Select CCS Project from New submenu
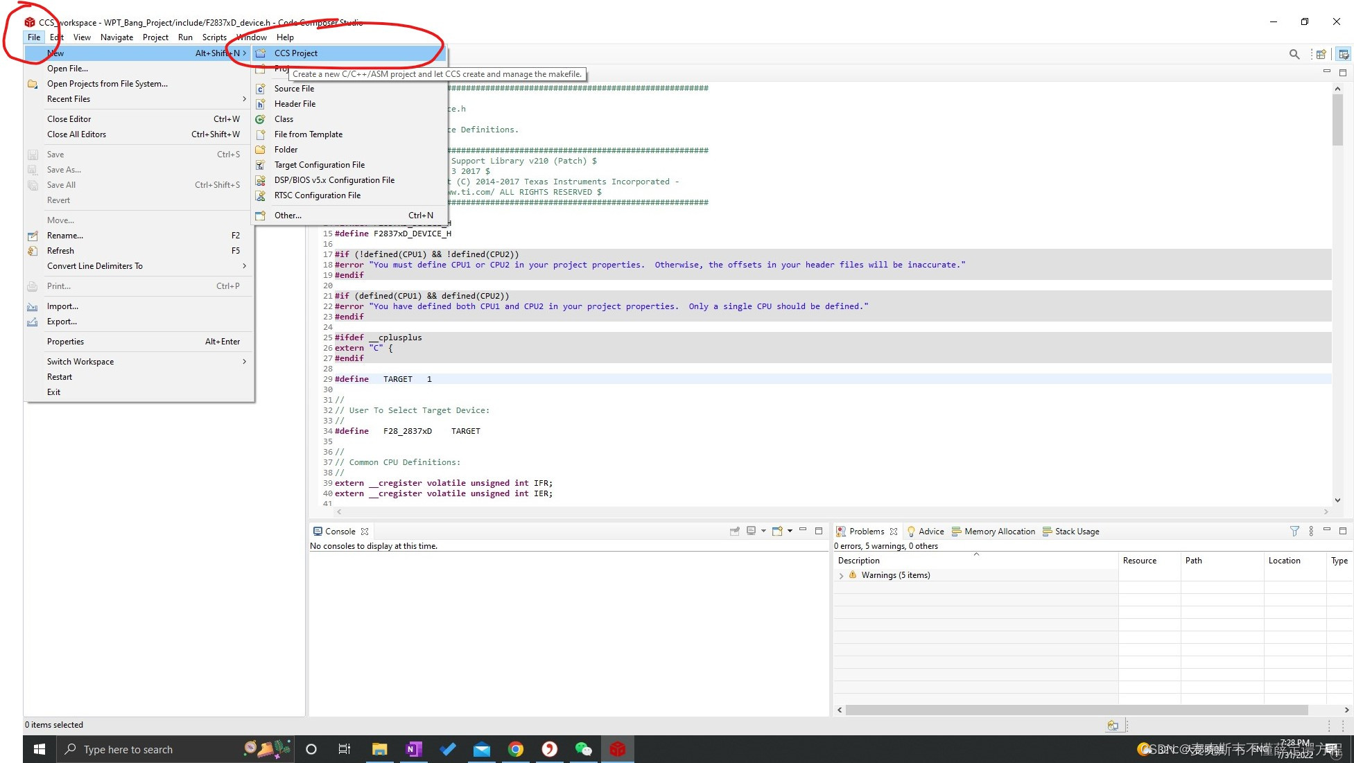The image size is (1354, 763). (x=349, y=53)
